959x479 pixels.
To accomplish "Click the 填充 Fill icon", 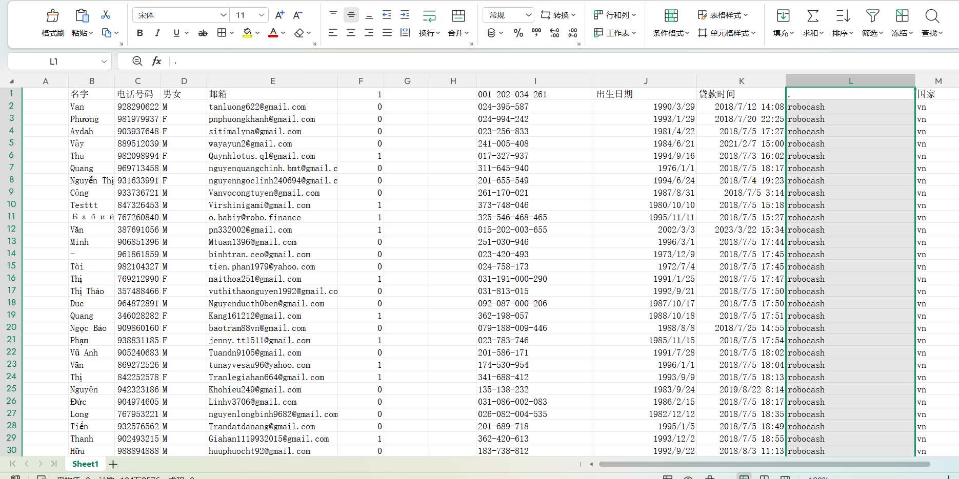I will (x=783, y=16).
